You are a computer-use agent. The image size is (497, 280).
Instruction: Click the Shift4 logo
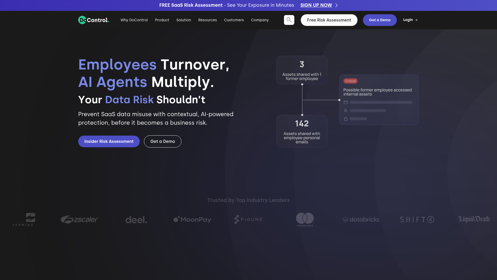417,220
